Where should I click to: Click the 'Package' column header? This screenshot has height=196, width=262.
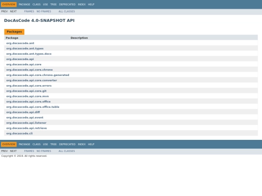tap(12, 38)
